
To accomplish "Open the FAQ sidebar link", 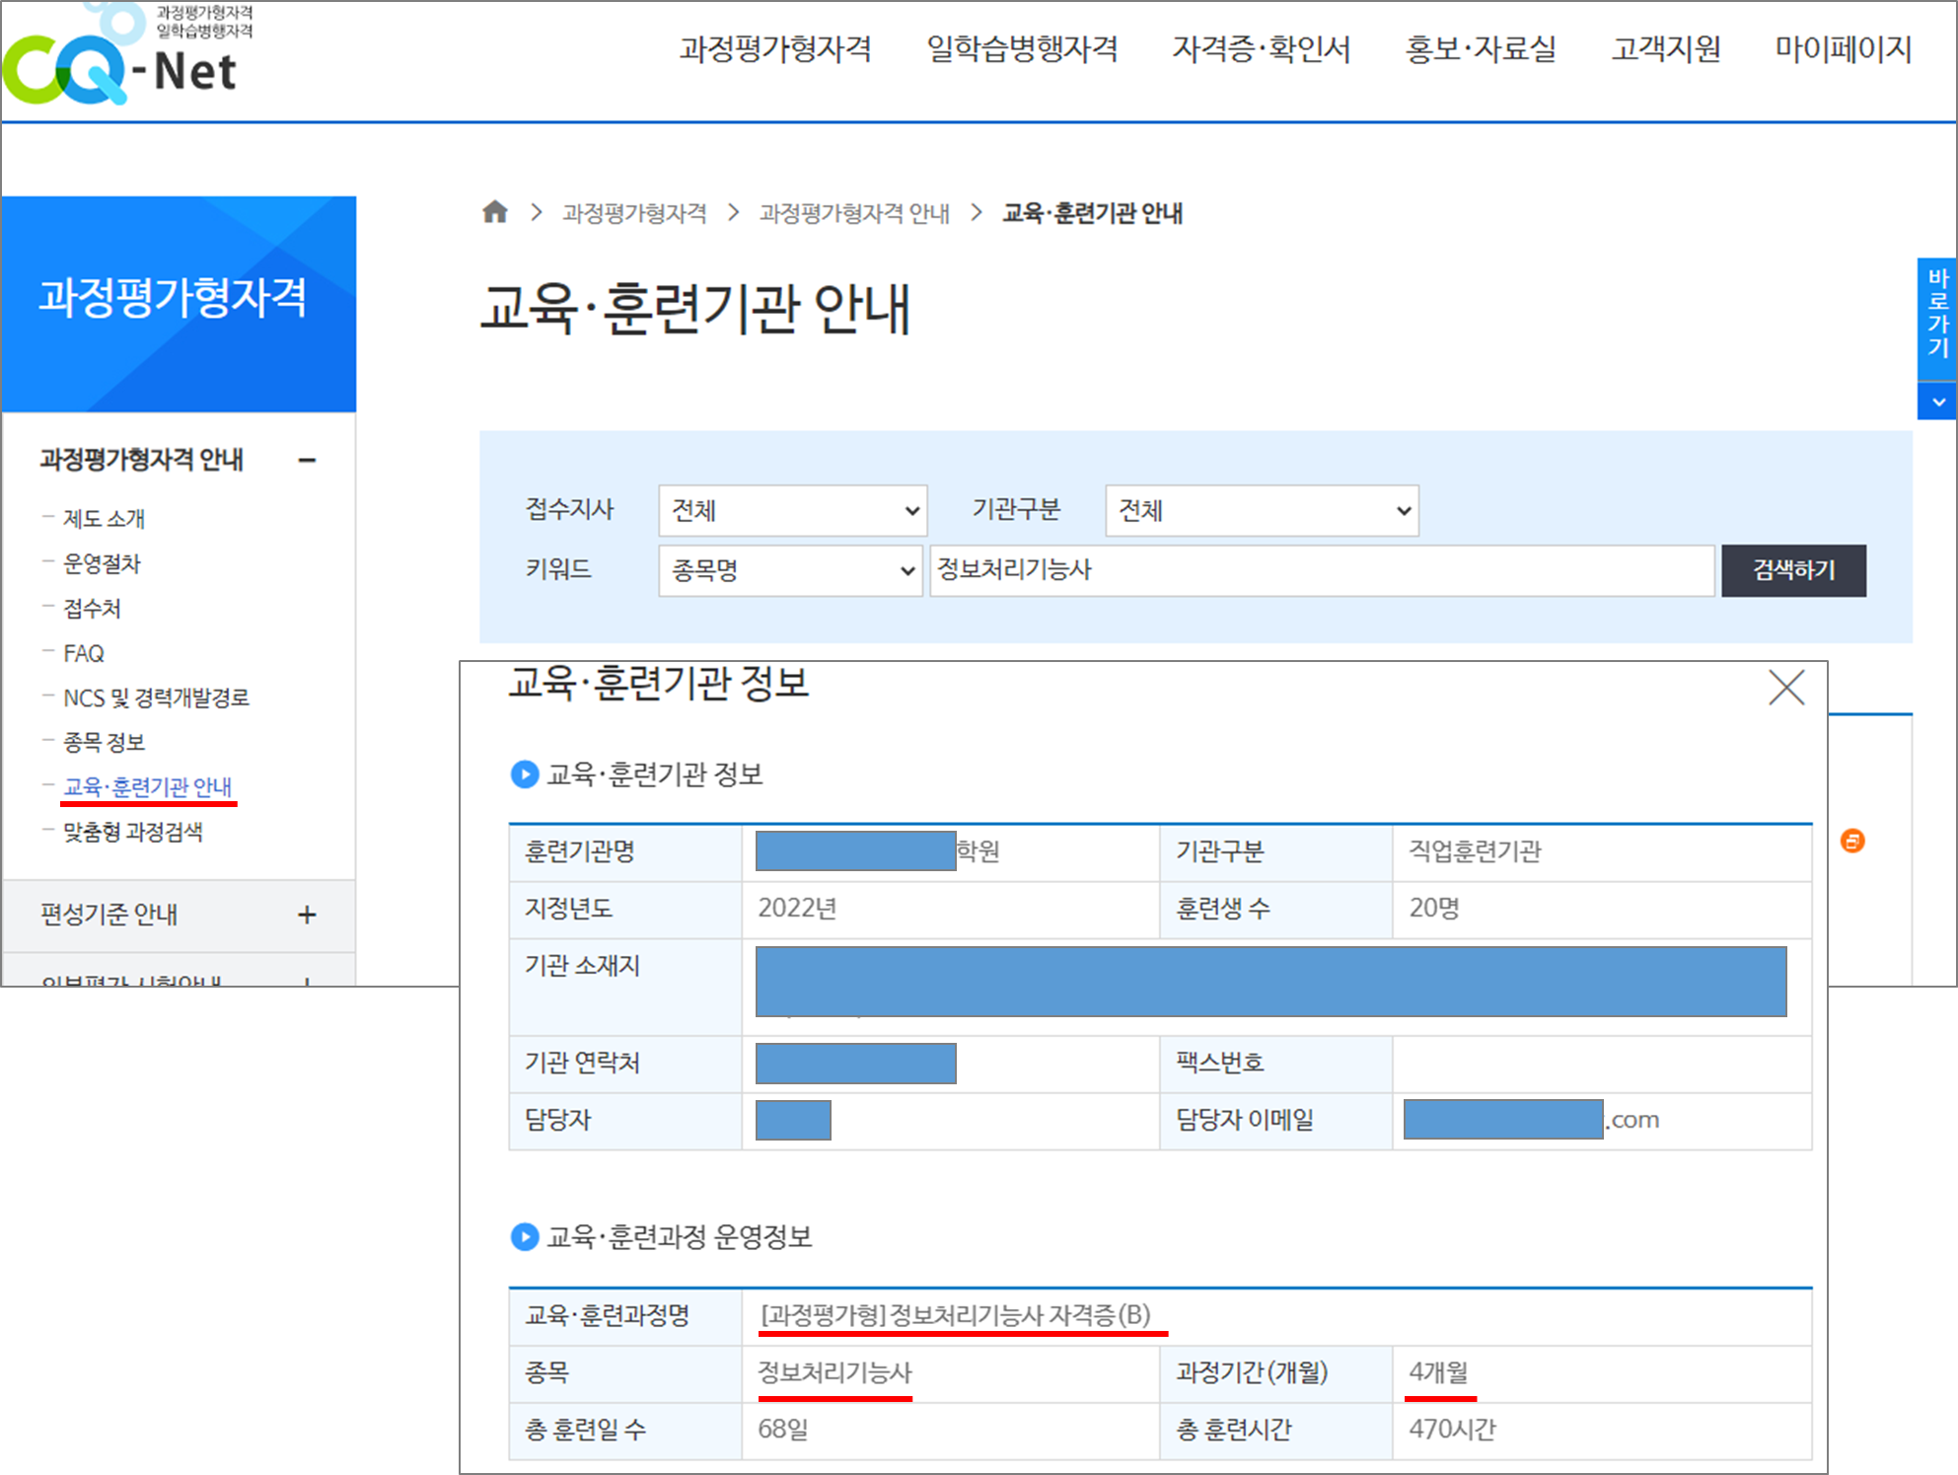I will point(84,653).
